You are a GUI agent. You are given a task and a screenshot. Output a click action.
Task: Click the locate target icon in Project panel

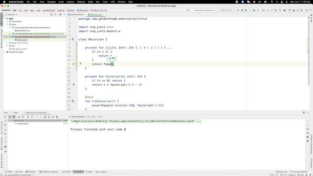coord(51,15)
